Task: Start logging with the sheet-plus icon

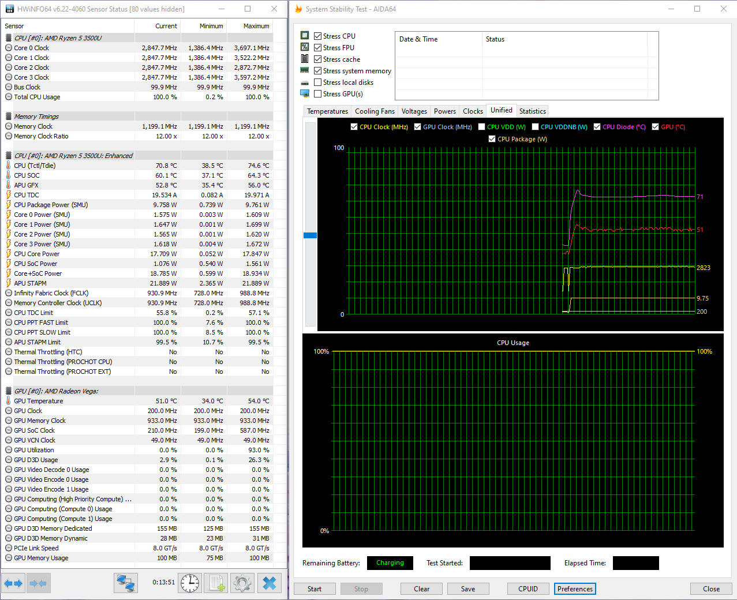Action: pyautogui.click(x=217, y=583)
